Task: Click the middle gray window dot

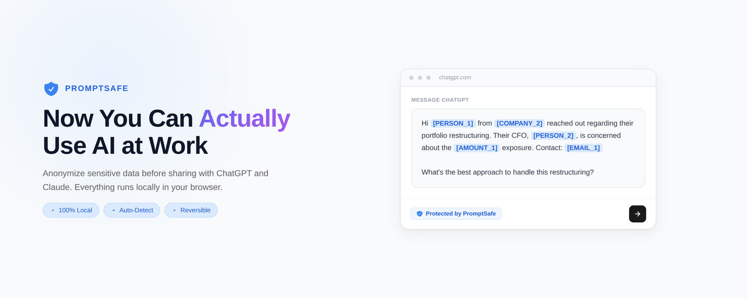Action: tap(420, 78)
